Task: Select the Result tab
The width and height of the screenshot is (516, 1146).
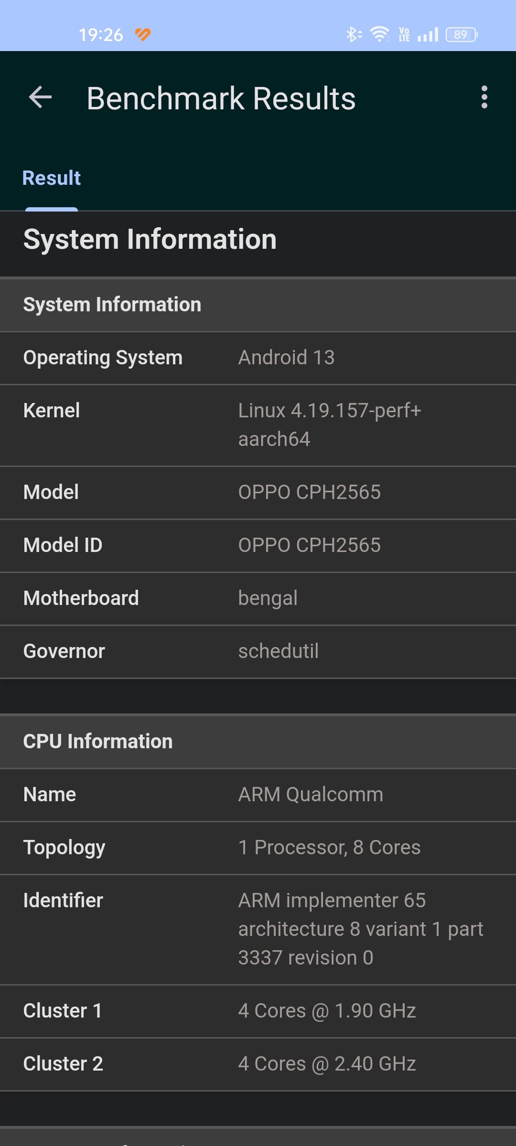Action: click(52, 178)
